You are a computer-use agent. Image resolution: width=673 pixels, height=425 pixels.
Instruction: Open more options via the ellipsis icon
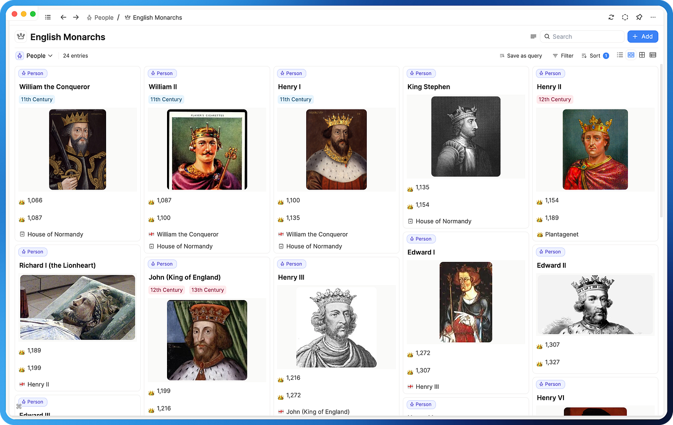click(x=653, y=17)
